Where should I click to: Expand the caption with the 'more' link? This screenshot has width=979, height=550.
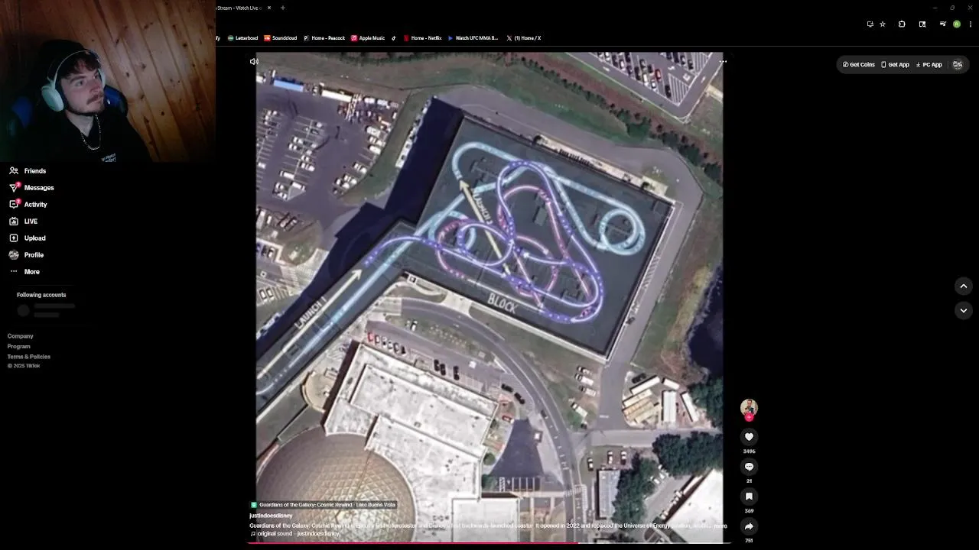[x=720, y=526]
